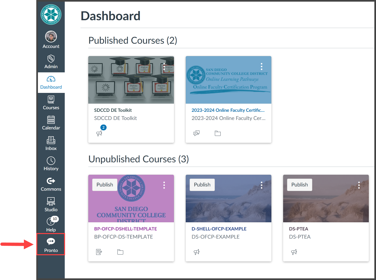Open the Help menu with 10 notifications
376x280 pixels.
pos(51,225)
